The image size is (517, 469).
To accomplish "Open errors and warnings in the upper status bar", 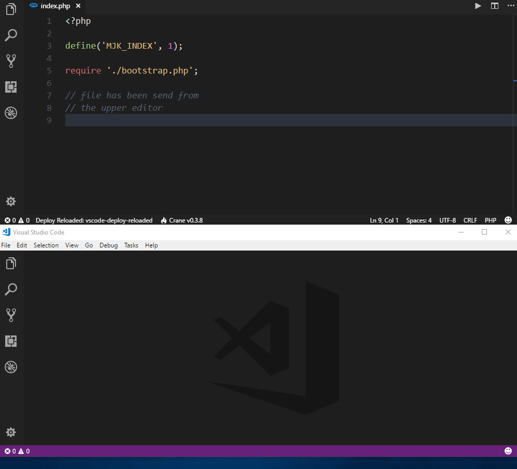I will pyautogui.click(x=17, y=220).
